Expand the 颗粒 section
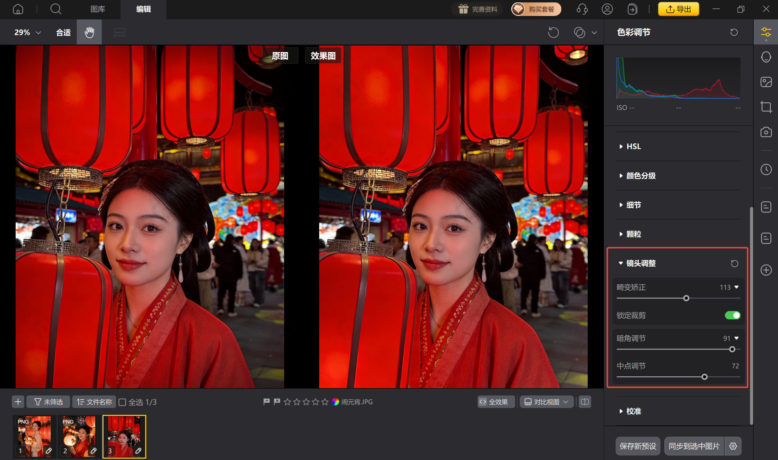The height and width of the screenshot is (460, 778). [x=634, y=234]
